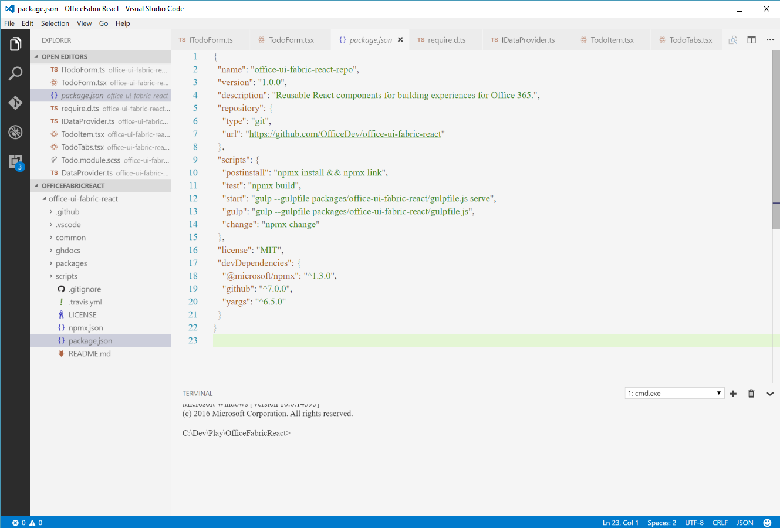
Task: Switch to the ITodoForm.ts tab
Action: 211,40
